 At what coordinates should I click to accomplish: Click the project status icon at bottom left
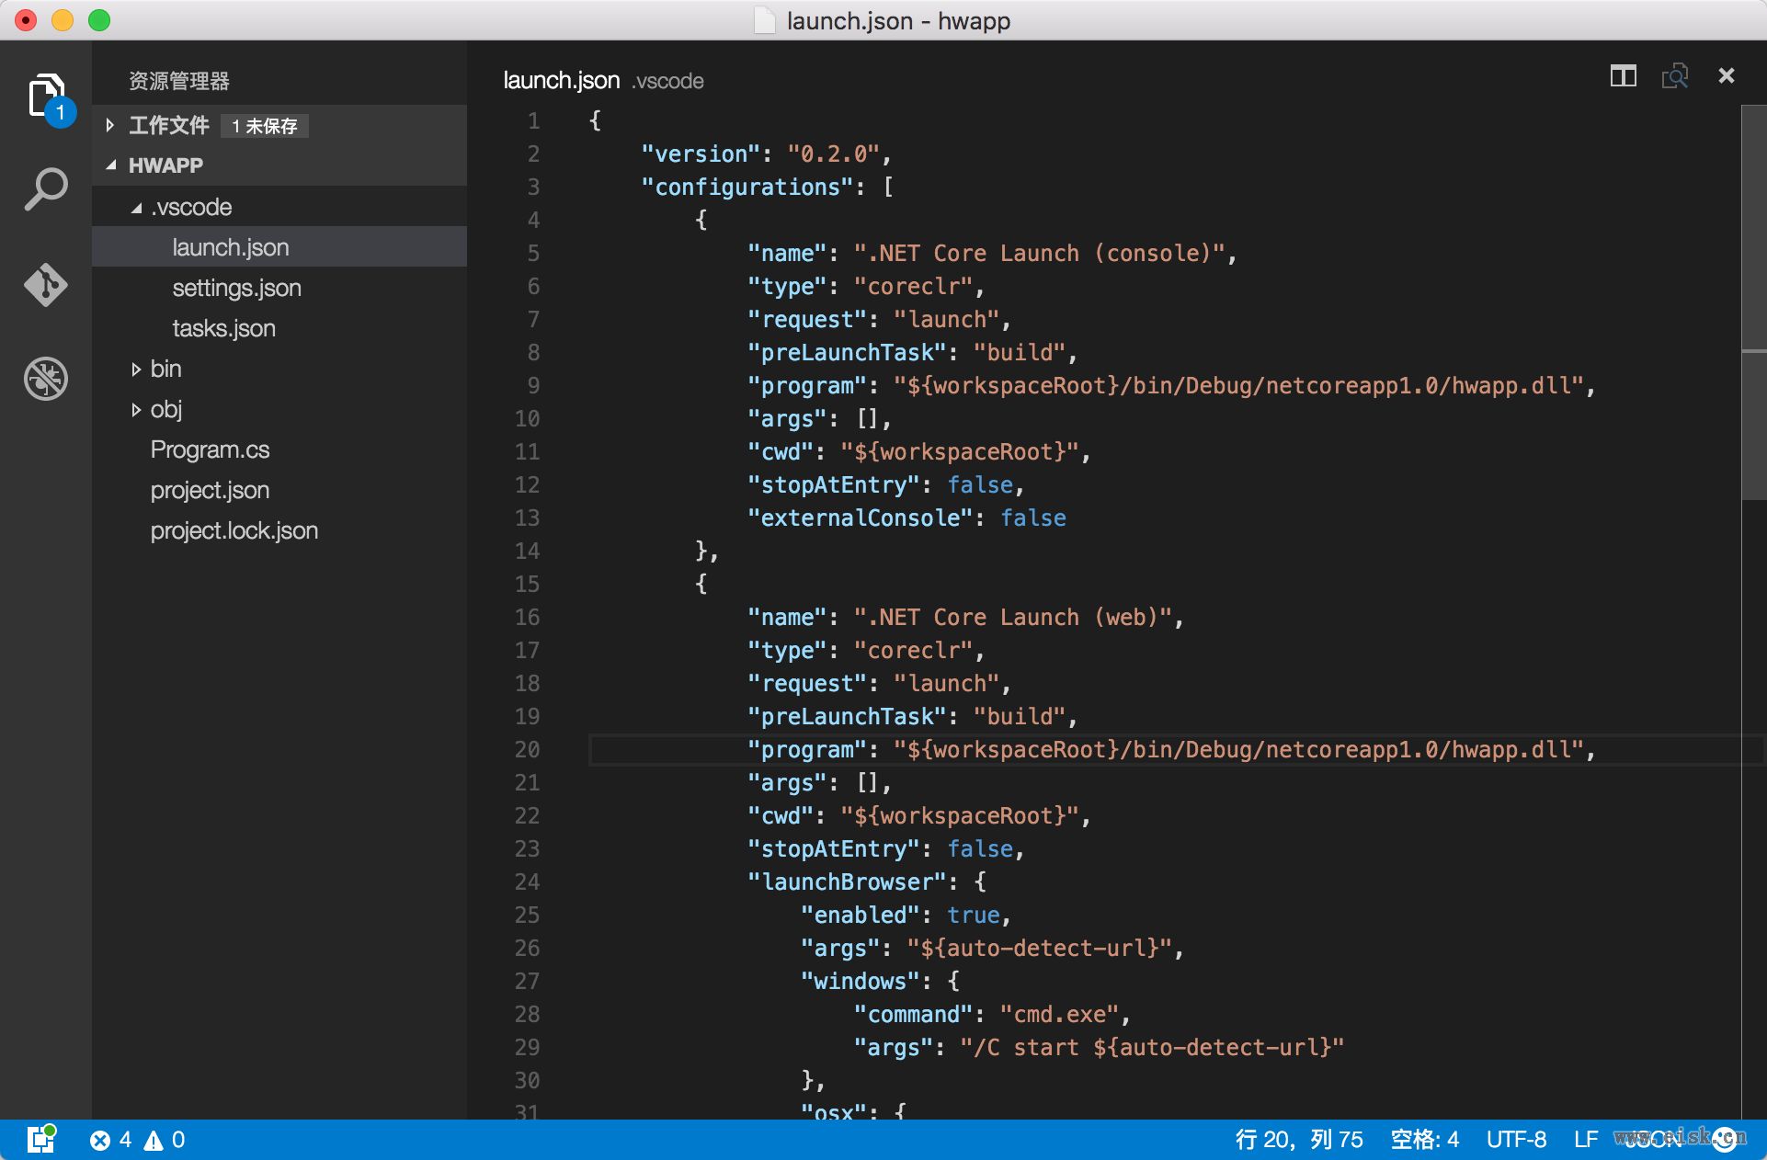pyautogui.click(x=40, y=1139)
